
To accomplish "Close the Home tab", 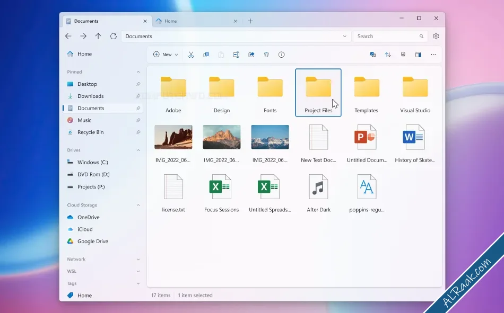I will (x=235, y=21).
